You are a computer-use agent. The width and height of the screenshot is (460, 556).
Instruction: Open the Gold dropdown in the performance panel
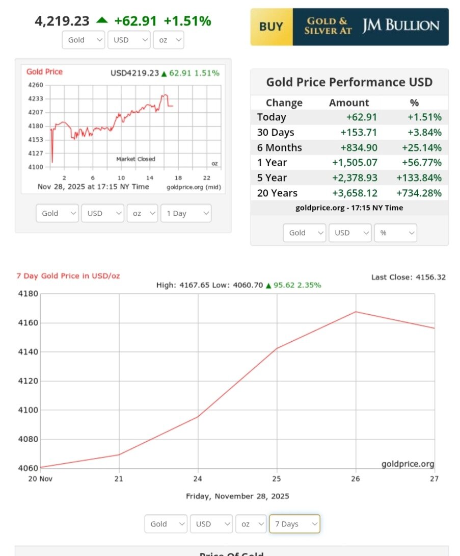pyautogui.click(x=304, y=233)
